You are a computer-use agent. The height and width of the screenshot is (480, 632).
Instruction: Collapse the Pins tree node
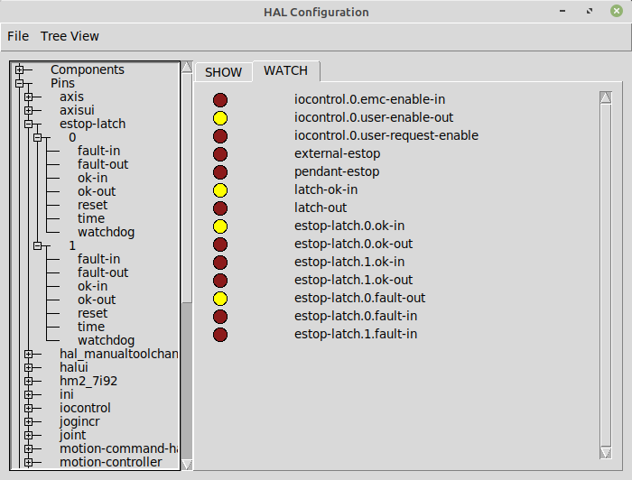pyautogui.click(x=19, y=83)
